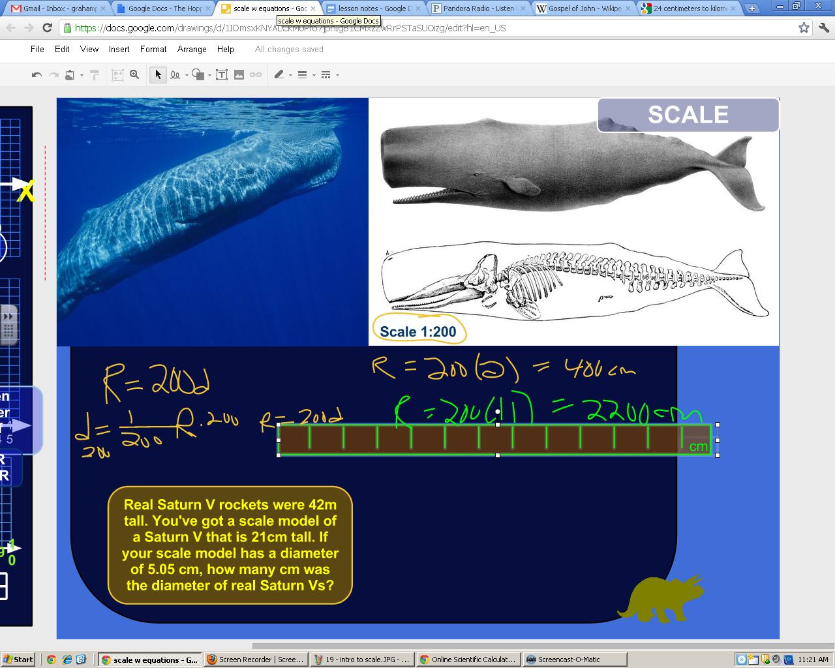
Task: Open the Arrange menu
Action: coord(192,49)
